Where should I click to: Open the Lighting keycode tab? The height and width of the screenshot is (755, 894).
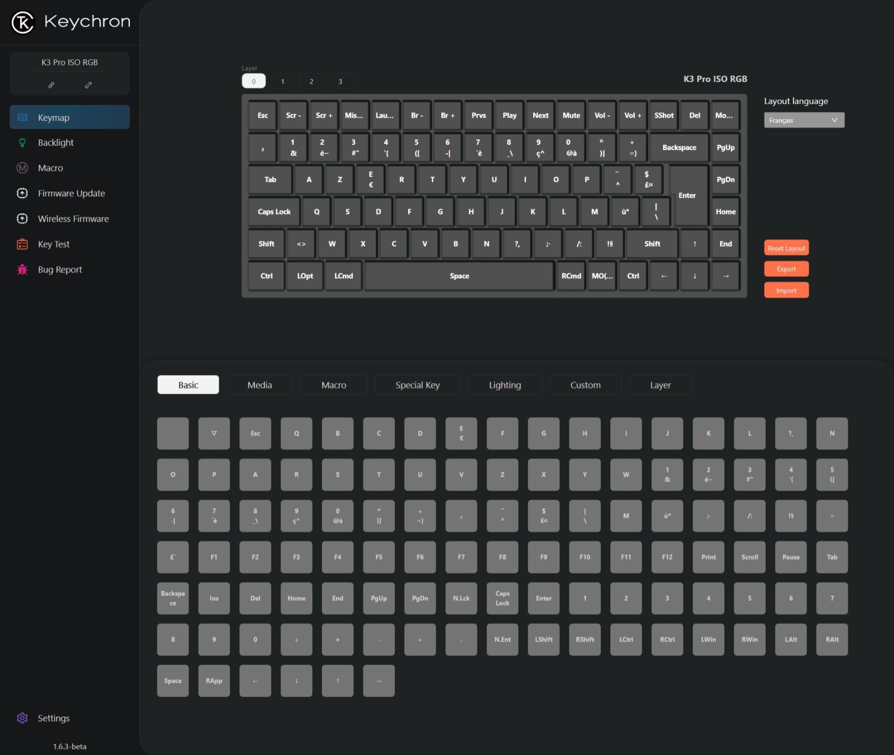[504, 385]
